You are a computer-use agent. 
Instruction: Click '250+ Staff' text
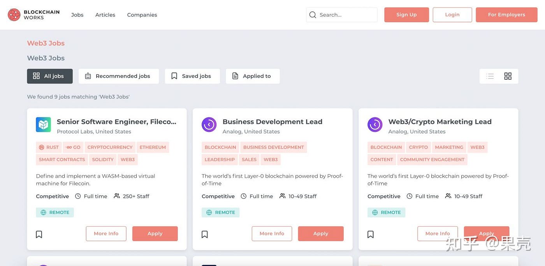[136, 196]
